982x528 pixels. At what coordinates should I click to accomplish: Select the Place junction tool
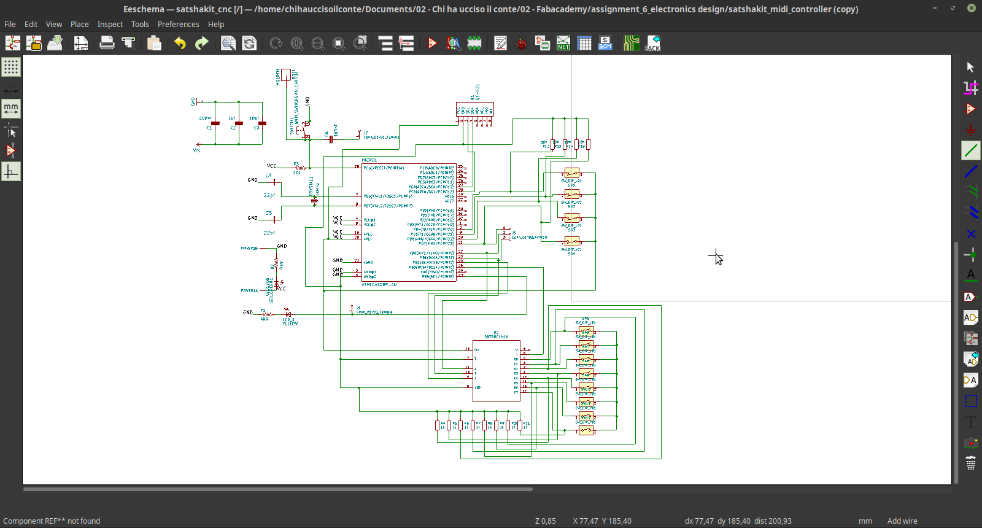(970, 255)
